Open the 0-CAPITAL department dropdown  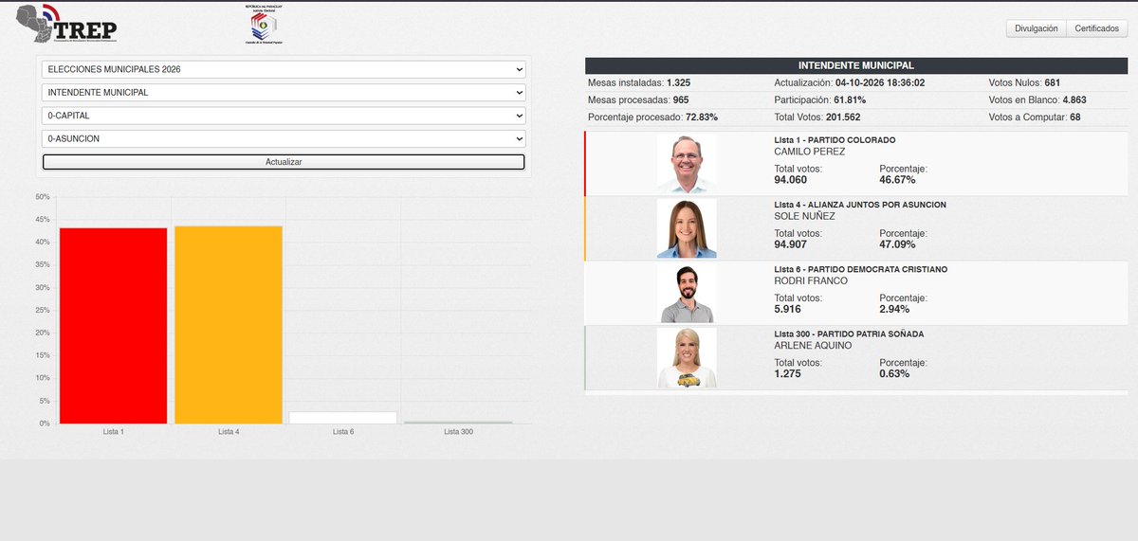pyautogui.click(x=284, y=116)
